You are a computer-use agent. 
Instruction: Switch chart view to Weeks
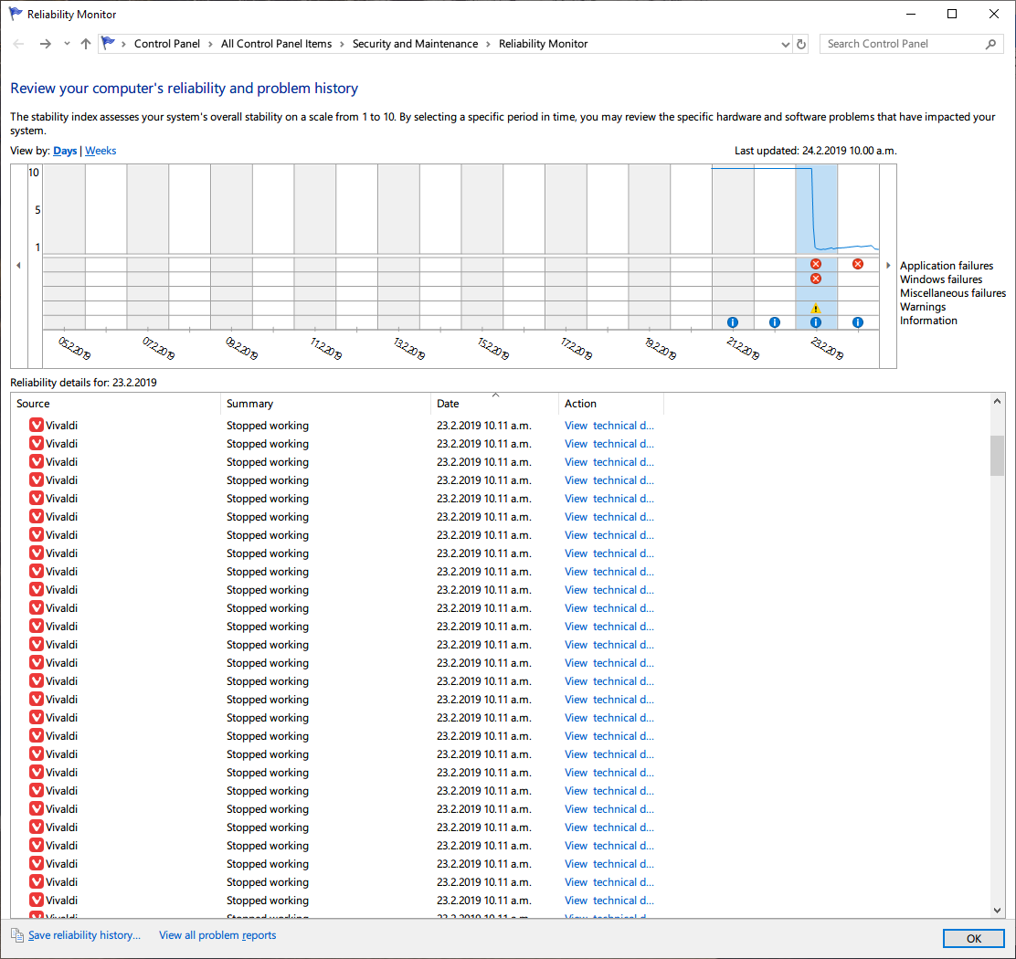(101, 150)
